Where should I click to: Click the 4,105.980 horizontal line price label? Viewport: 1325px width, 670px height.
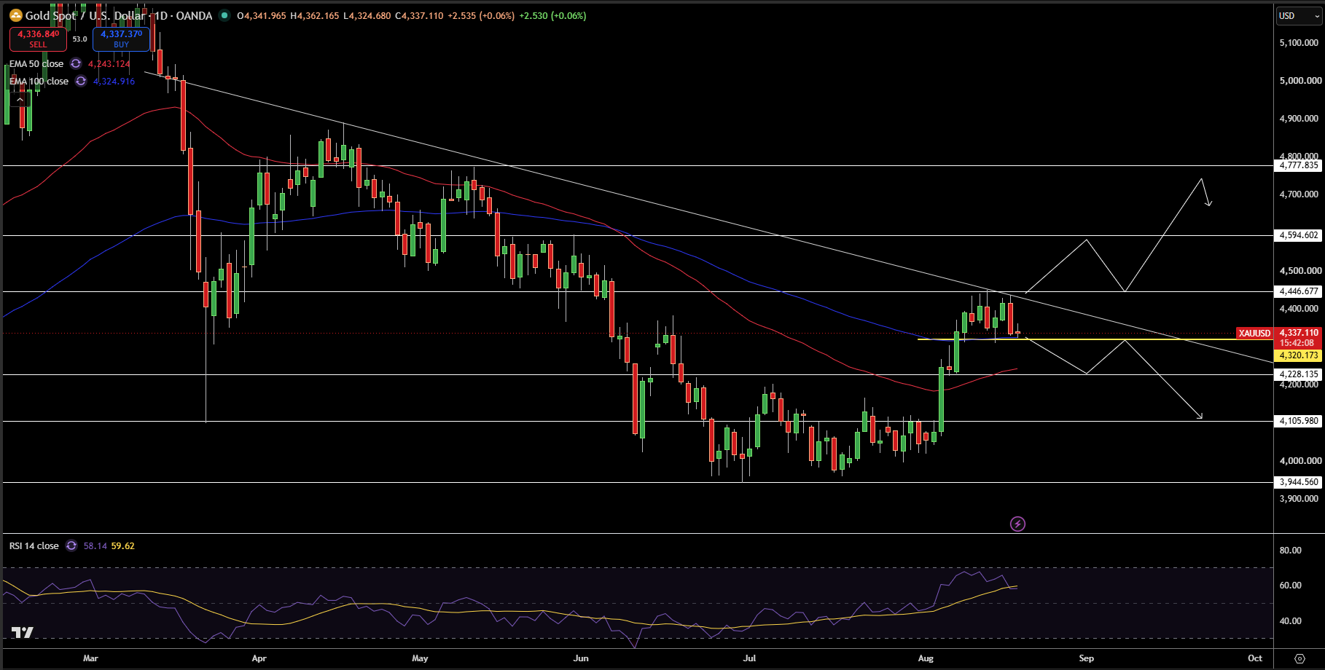(x=1298, y=421)
